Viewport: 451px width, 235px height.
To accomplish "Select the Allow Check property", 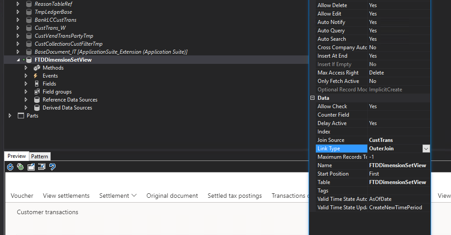I will 373,106.
